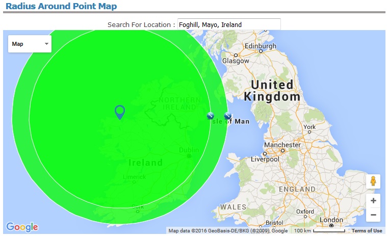This screenshot has height=236, width=387.
Task: Click inside the Search For Location field
Action: pyautogui.click(x=229, y=24)
